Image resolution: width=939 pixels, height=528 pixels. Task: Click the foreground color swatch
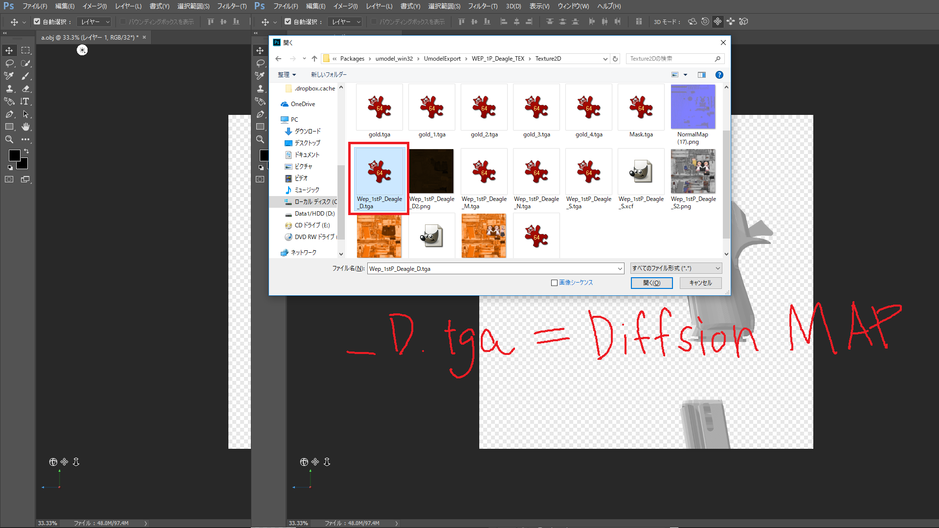[x=14, y=155]
